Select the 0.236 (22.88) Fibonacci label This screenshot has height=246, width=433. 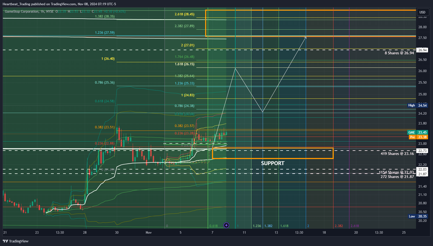click(105, 143)
